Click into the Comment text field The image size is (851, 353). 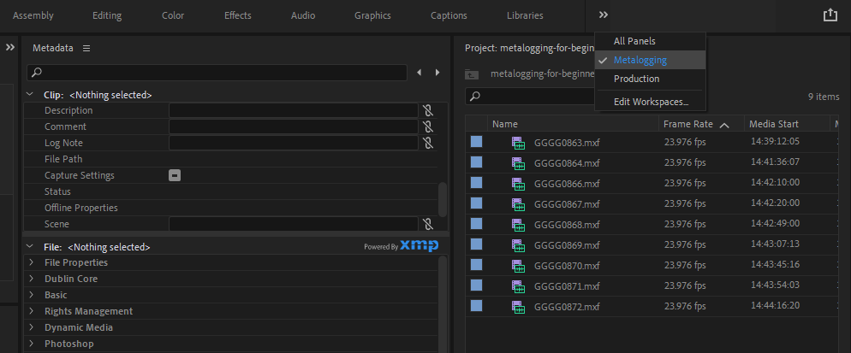tap(294, 126)
